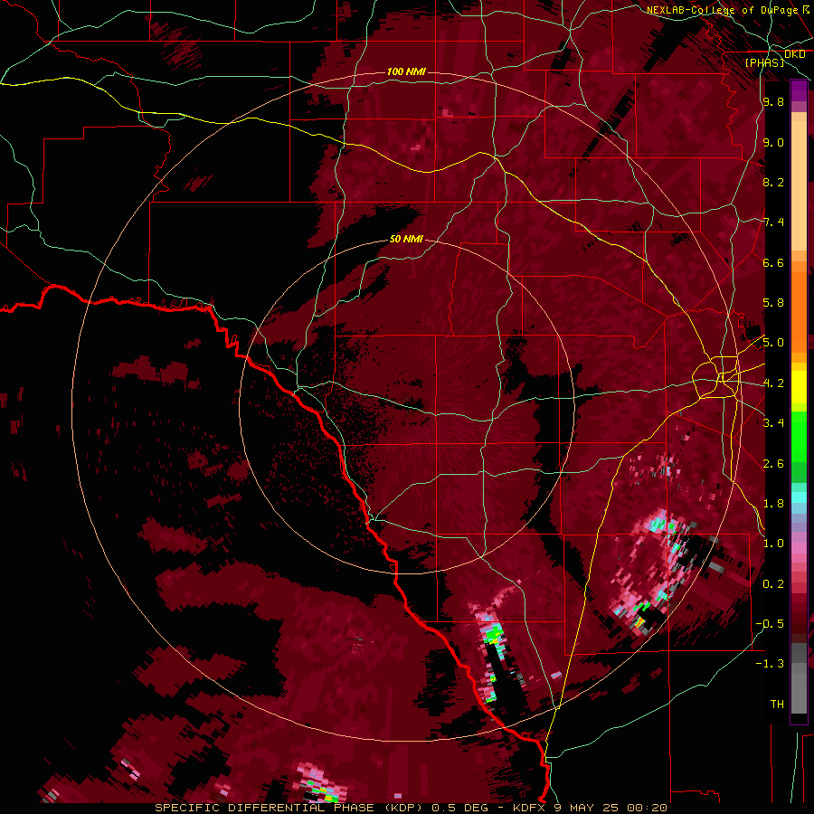The image size is (814, 814).
Task: Click the 4.2 value on the scale
Action: 773,383
